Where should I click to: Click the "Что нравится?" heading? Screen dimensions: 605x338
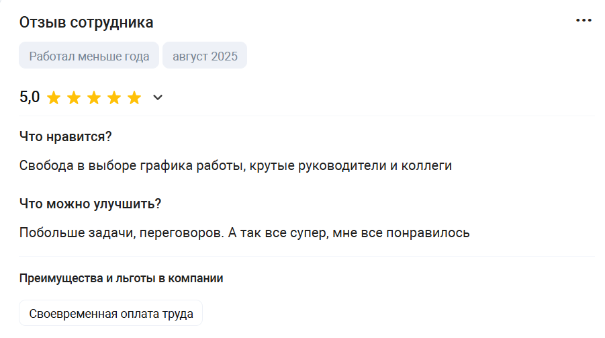click(65, 137)
